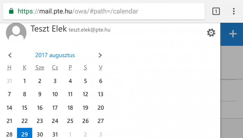Open browser tab switcher showing 1

[x=216, y=11]
